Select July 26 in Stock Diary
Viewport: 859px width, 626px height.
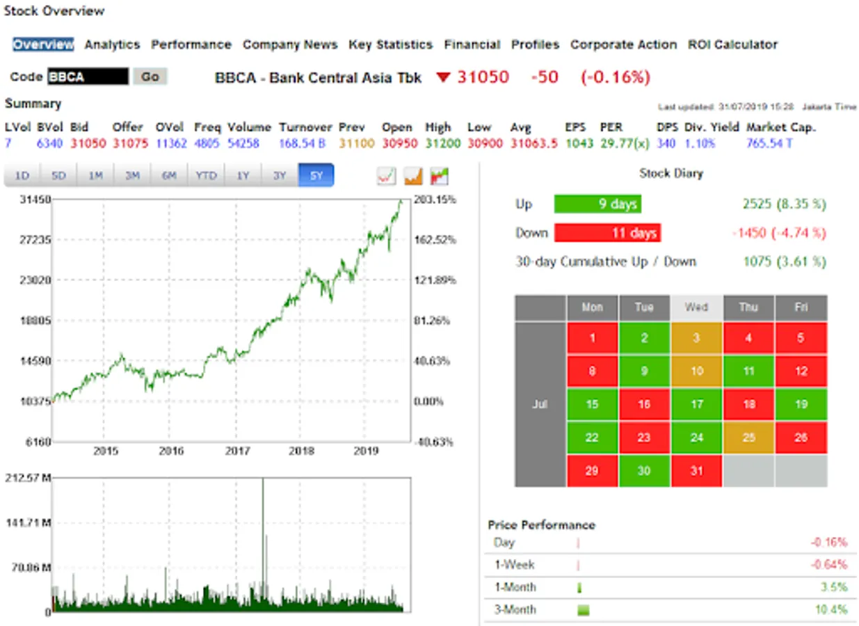point(801,438)
